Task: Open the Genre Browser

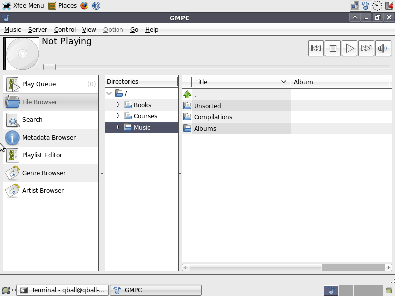Action: click(x=51, y=173)
